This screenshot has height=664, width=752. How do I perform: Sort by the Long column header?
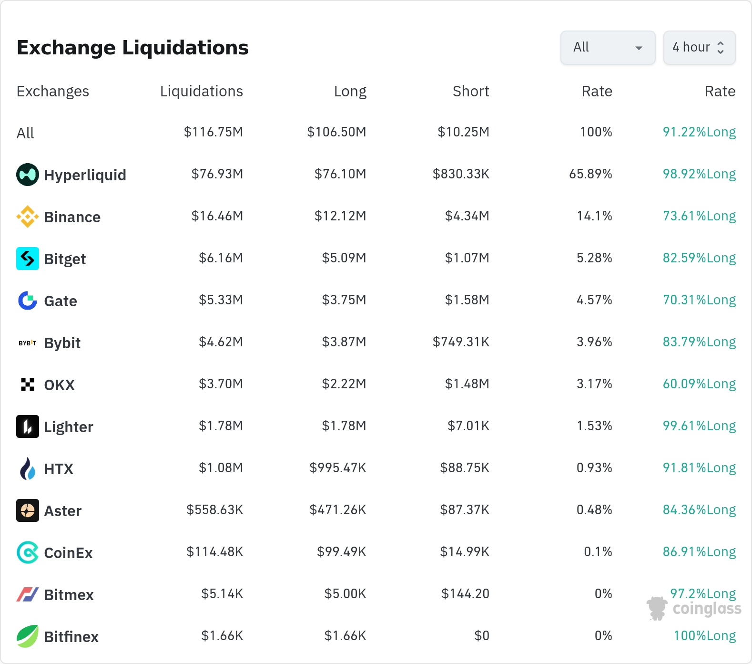pyautogui.click(x=350, y=91)
